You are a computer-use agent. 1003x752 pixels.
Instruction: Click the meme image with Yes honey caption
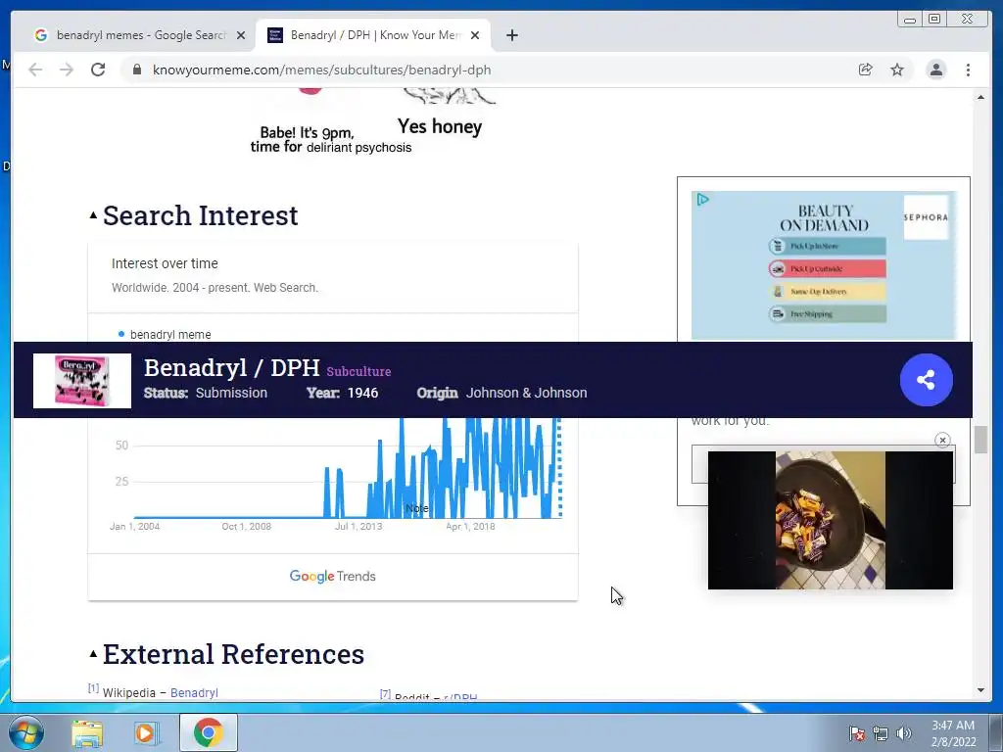pyautogui.click(x=374, y=121)
